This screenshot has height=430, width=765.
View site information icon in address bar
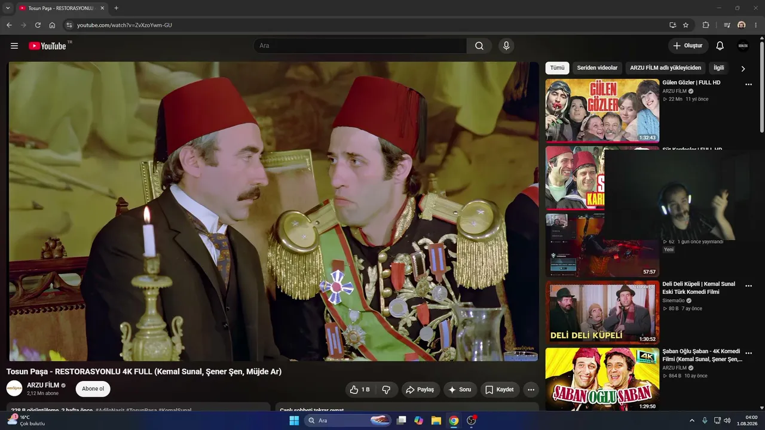point(69,25)
